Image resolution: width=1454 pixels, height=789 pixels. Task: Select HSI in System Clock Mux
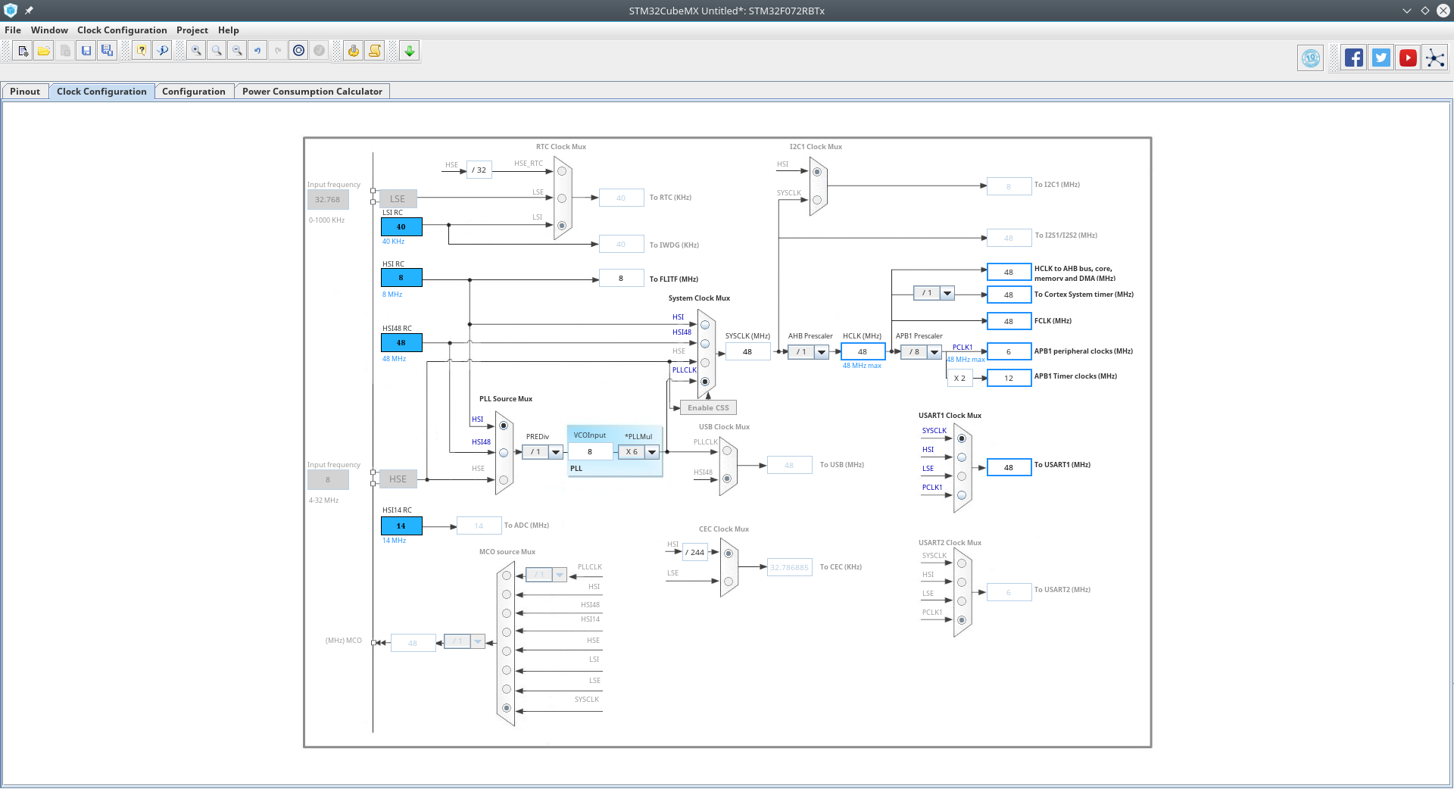coord(705,325)
